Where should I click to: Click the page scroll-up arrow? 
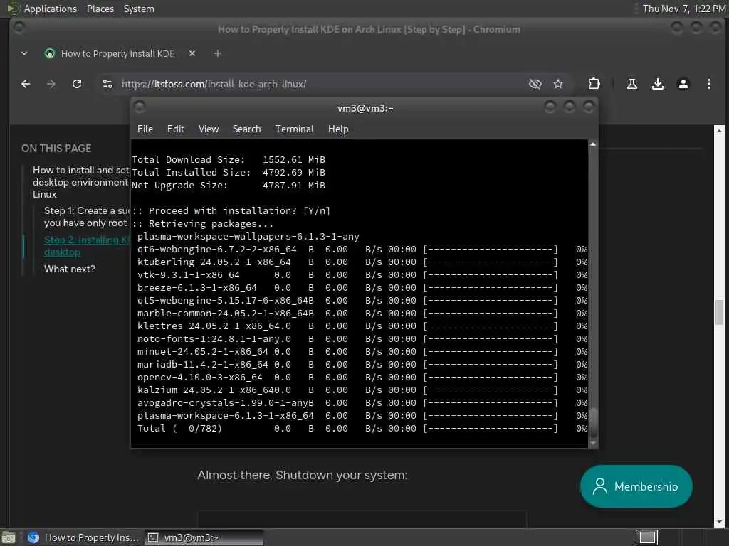coord(719,129)
